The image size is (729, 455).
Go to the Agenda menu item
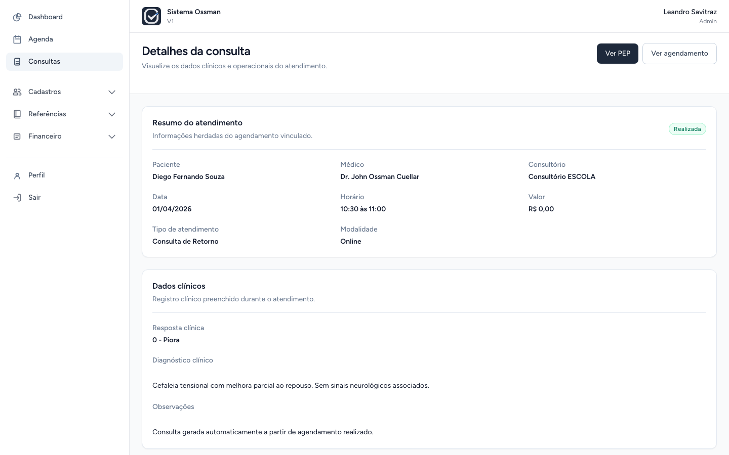click(x=64, y=39)
